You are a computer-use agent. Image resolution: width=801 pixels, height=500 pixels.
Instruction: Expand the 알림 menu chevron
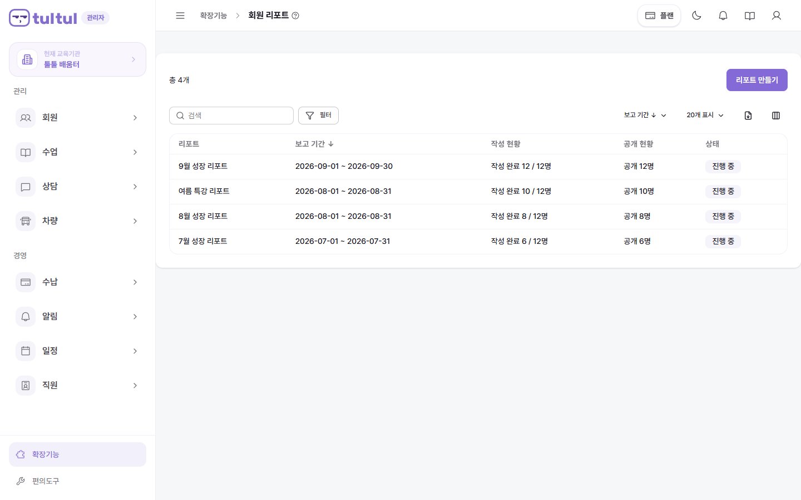135,317
